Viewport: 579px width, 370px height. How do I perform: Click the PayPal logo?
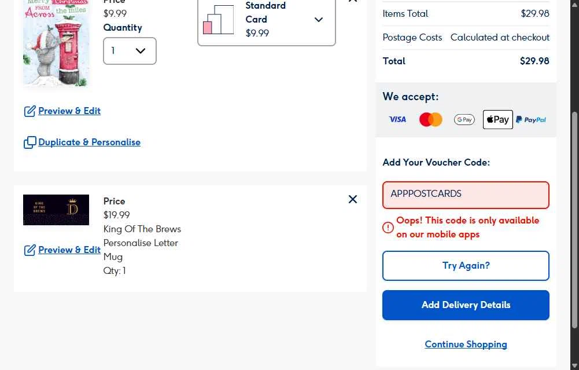tap(531, 119)
